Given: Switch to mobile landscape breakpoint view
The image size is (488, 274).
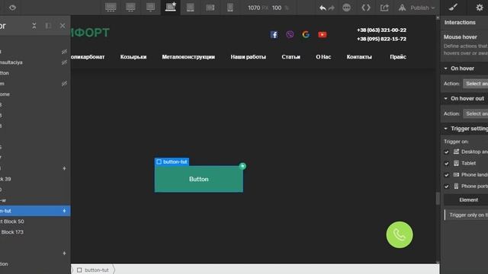Looking at the screenshot, I should [210, 8].
